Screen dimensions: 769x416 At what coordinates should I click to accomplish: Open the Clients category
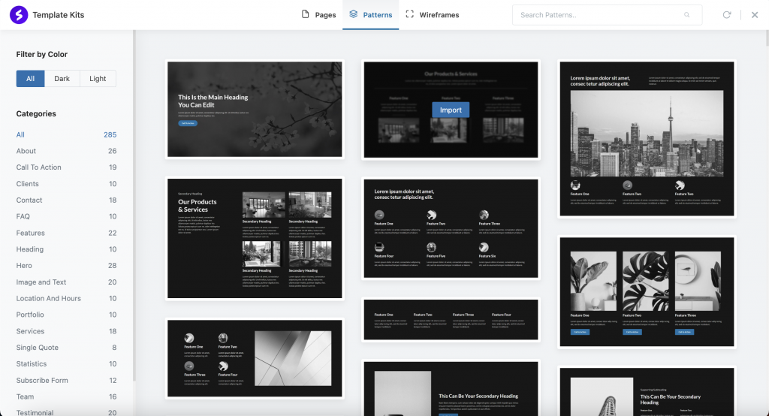(x=66, y=184)
